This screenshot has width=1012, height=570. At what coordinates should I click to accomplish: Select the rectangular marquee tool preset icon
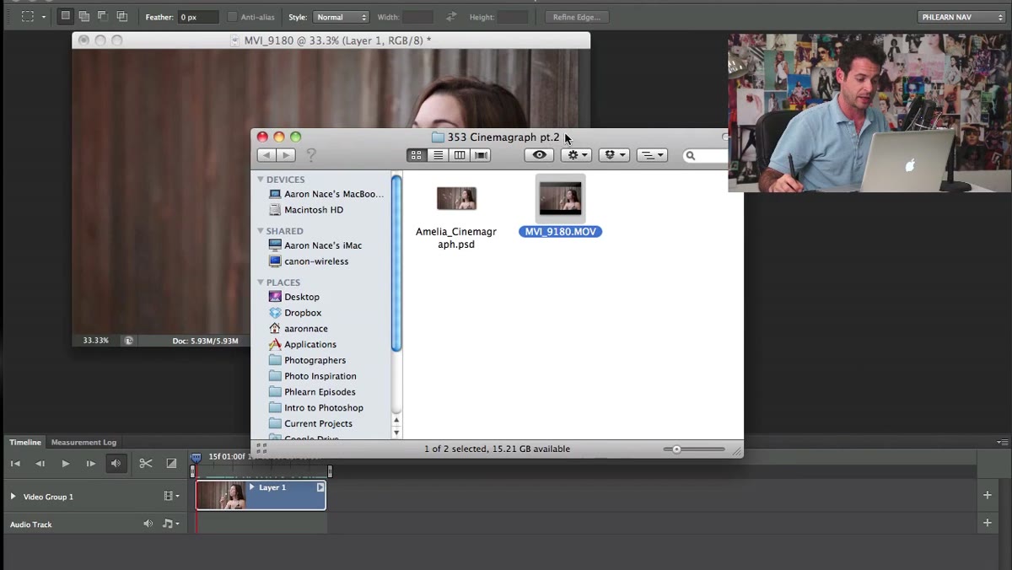coord(28,16)
